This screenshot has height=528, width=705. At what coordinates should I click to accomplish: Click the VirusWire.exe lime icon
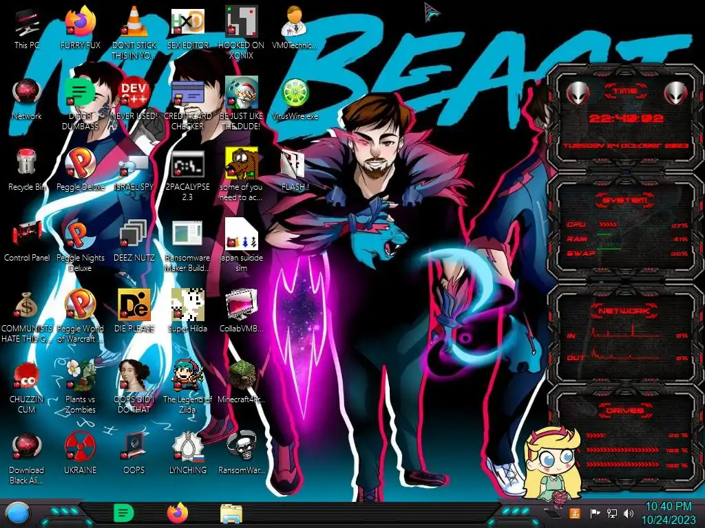pyautogui.click(x=295, y=93)
